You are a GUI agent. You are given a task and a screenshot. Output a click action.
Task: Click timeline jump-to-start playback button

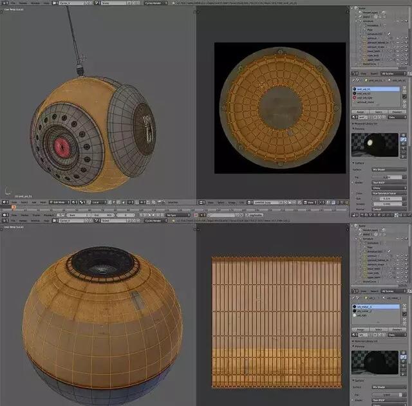(x=142, y=215)
